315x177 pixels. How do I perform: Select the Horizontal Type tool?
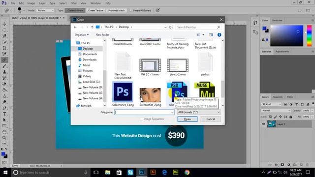(x=4, y=114)
